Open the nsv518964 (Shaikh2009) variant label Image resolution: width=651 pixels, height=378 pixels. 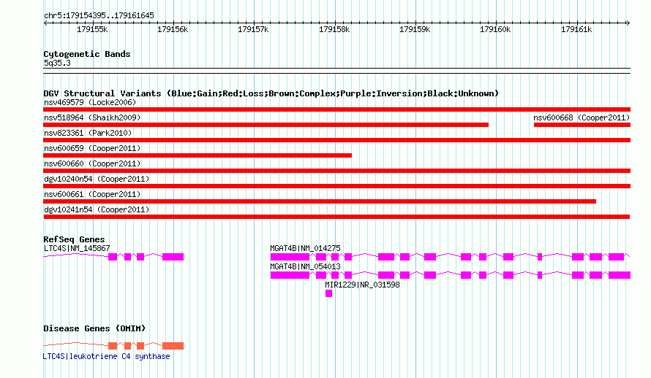click(92, 117)
